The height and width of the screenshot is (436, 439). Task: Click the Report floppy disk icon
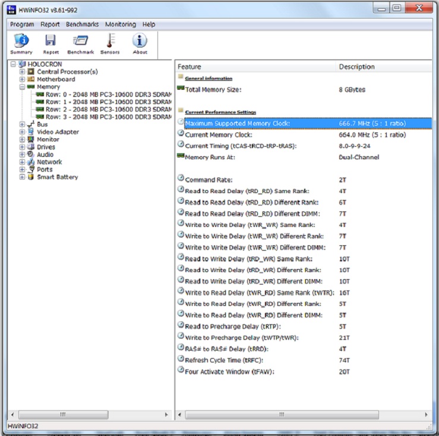pos(50,40)
